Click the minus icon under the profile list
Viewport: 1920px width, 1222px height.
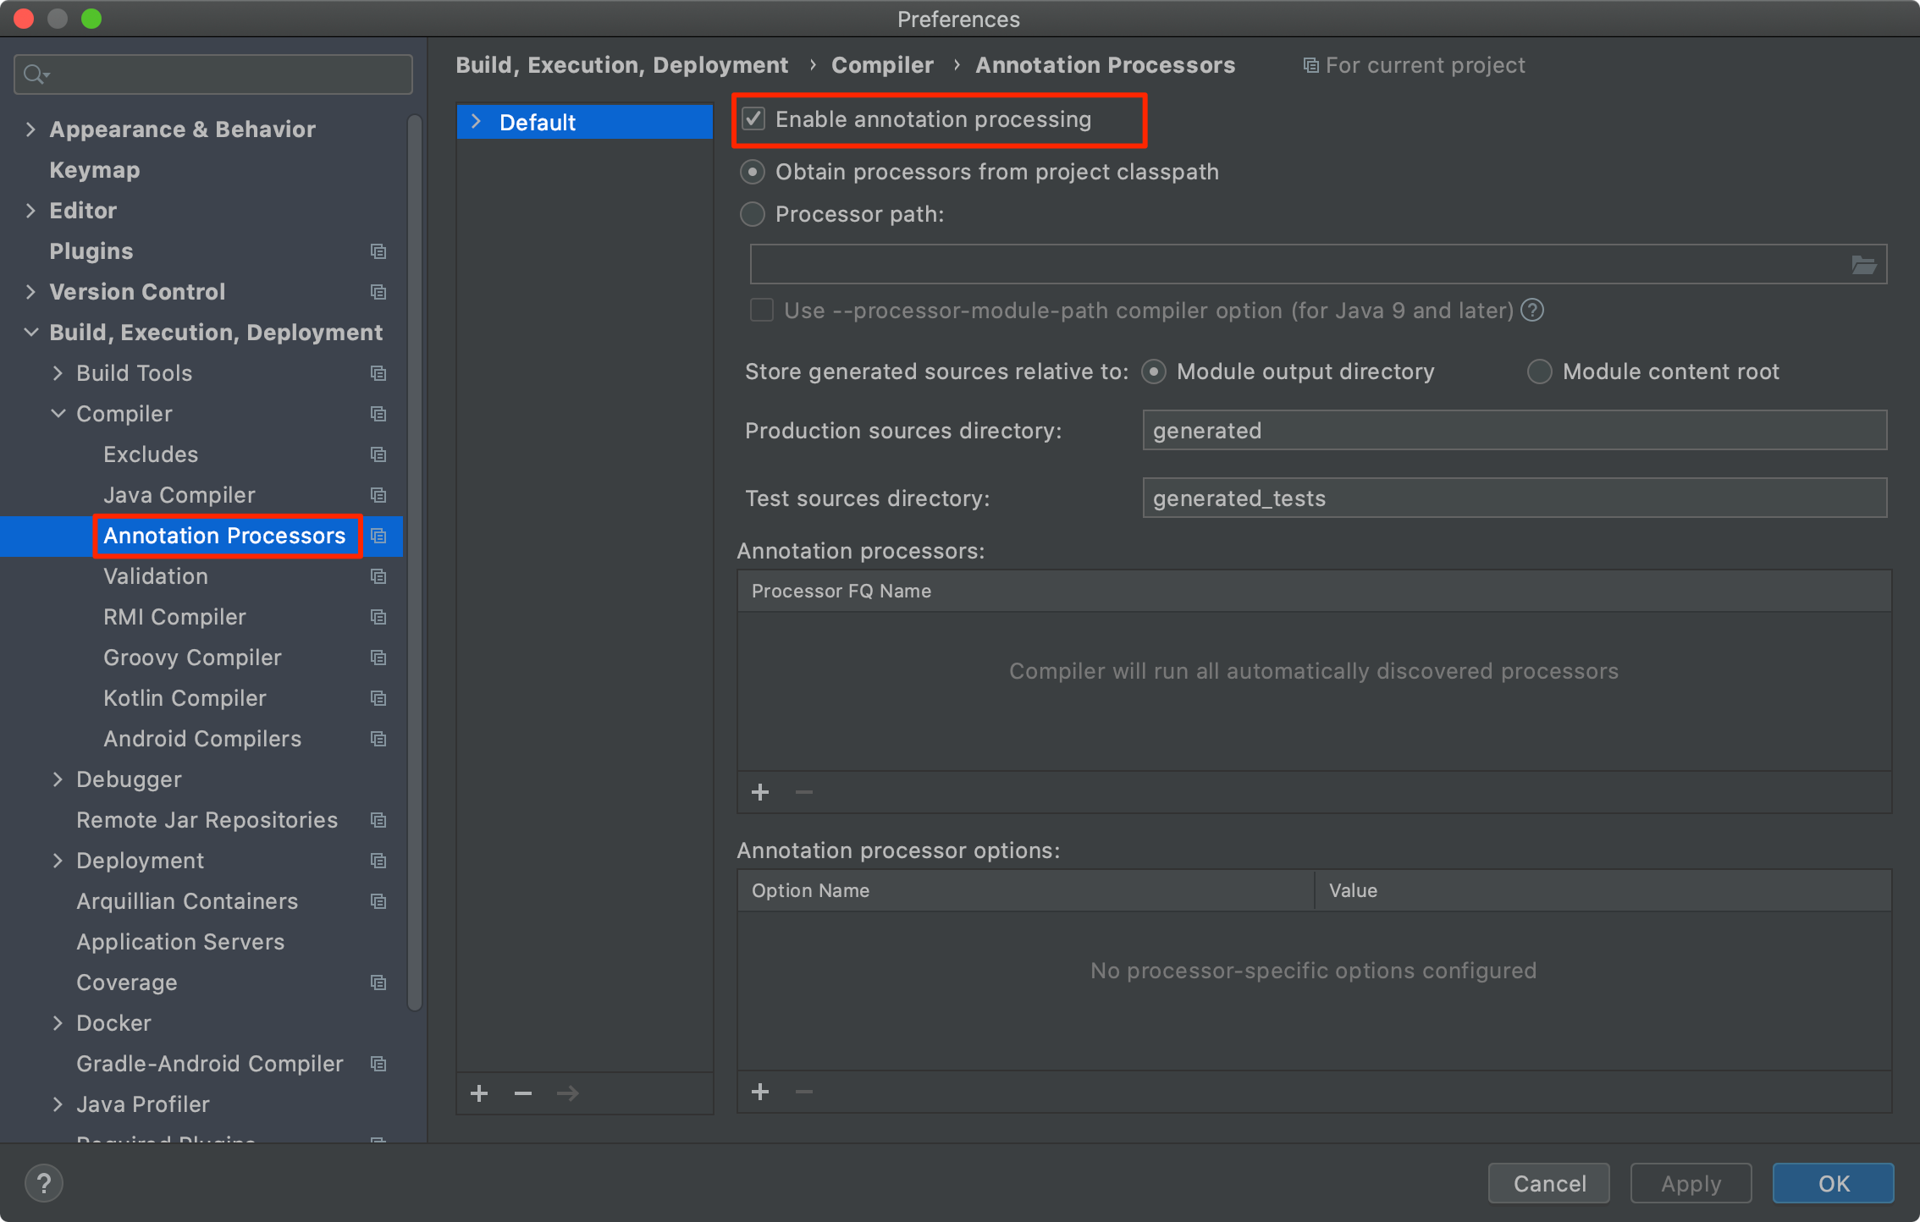pyautogui.click(x=523, y=1093)
